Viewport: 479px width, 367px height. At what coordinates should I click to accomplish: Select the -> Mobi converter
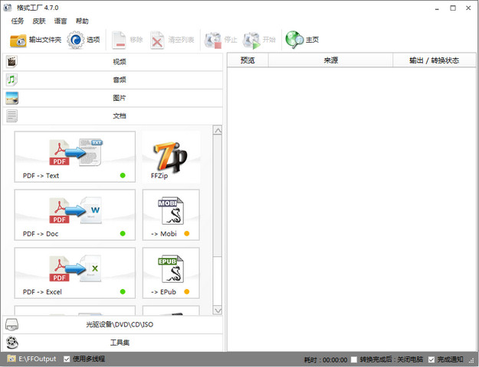point(171,215)
